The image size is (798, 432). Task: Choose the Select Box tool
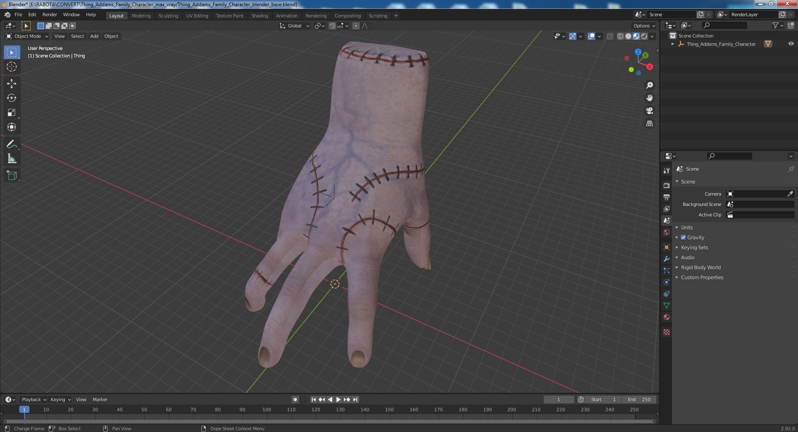pyautogui.click(x=12, y=52)
